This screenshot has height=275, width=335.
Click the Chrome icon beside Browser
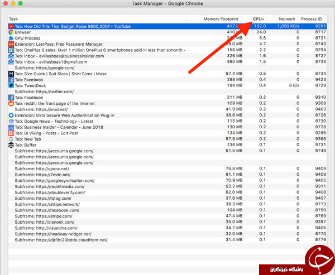11,32
